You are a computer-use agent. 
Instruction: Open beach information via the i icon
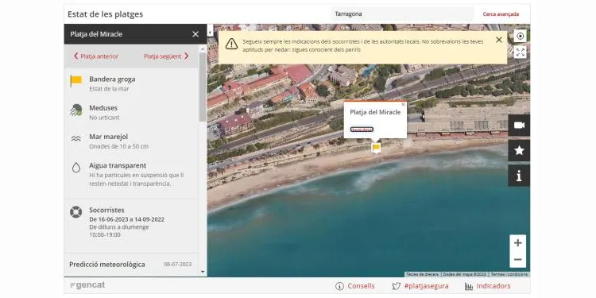click(519, 176)
